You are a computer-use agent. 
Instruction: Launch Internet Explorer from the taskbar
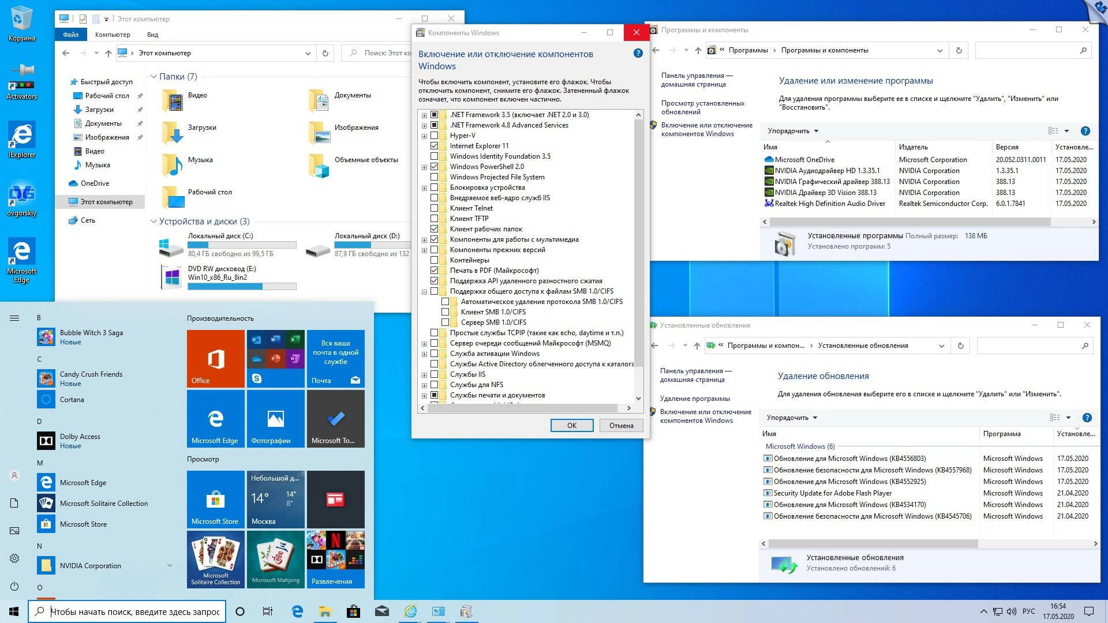pyautogui.click(x=411, y=611)
